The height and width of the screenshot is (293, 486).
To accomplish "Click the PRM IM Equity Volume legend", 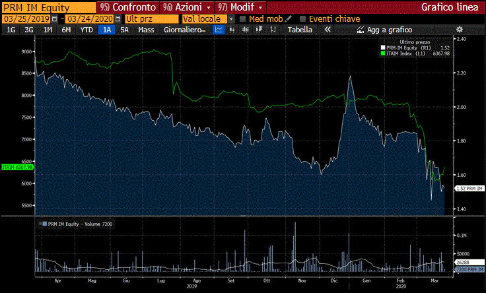I will tap(77, 224).
